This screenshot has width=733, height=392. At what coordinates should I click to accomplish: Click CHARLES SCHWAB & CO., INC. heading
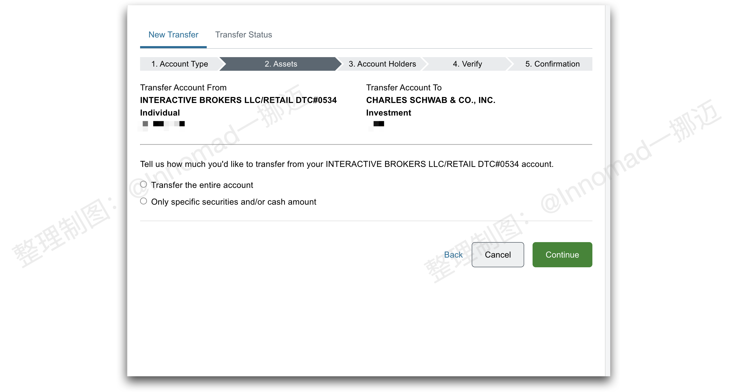click(x=431, y=100)
